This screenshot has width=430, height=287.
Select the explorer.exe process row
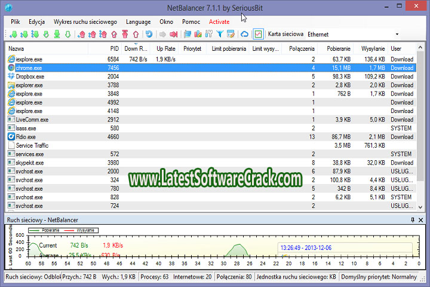(x=211, y=85)
